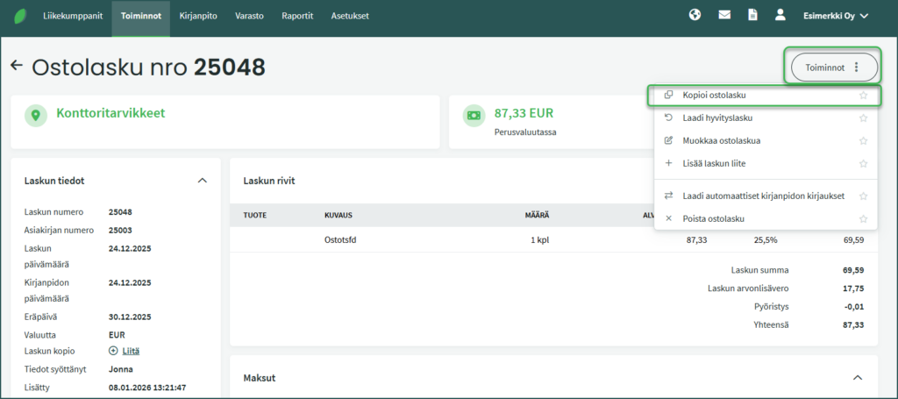Image resolution: width=898 pixels, height=399 pixels.
Task: Click the green money icon
Action: pyautogui.click(x=474, y=116)
